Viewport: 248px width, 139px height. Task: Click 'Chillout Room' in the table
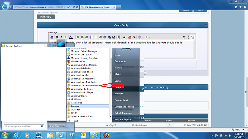(139, 125)
